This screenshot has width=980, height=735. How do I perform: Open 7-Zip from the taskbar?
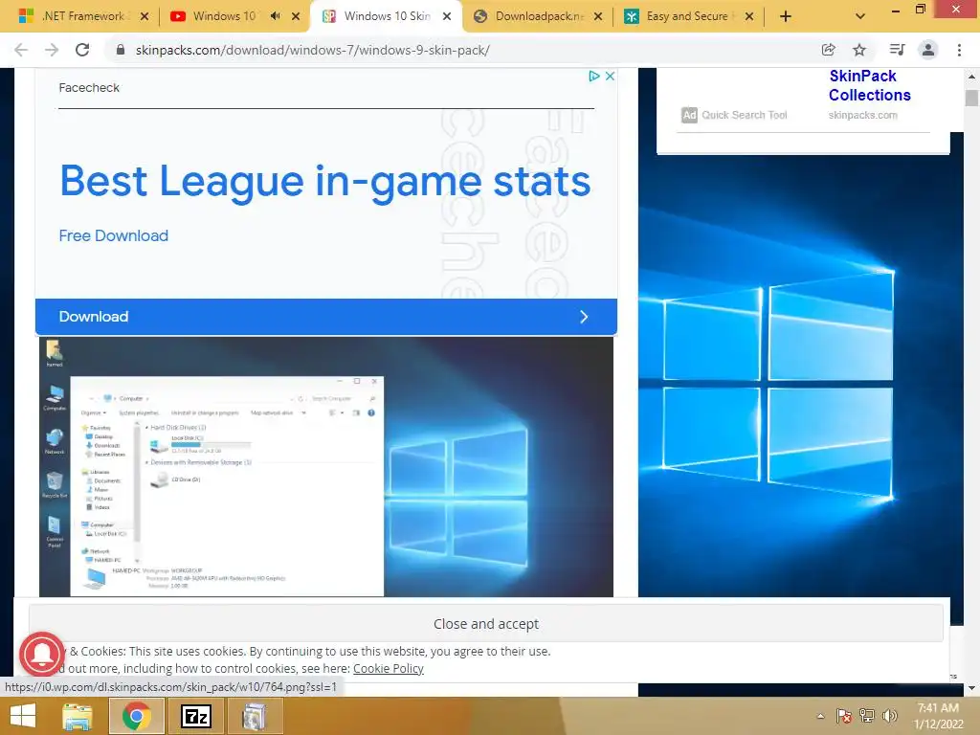(195, 716)
